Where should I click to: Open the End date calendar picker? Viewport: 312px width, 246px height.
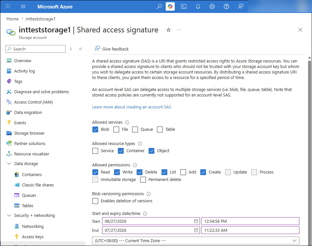pyautogui.click(x=196, y=230)
